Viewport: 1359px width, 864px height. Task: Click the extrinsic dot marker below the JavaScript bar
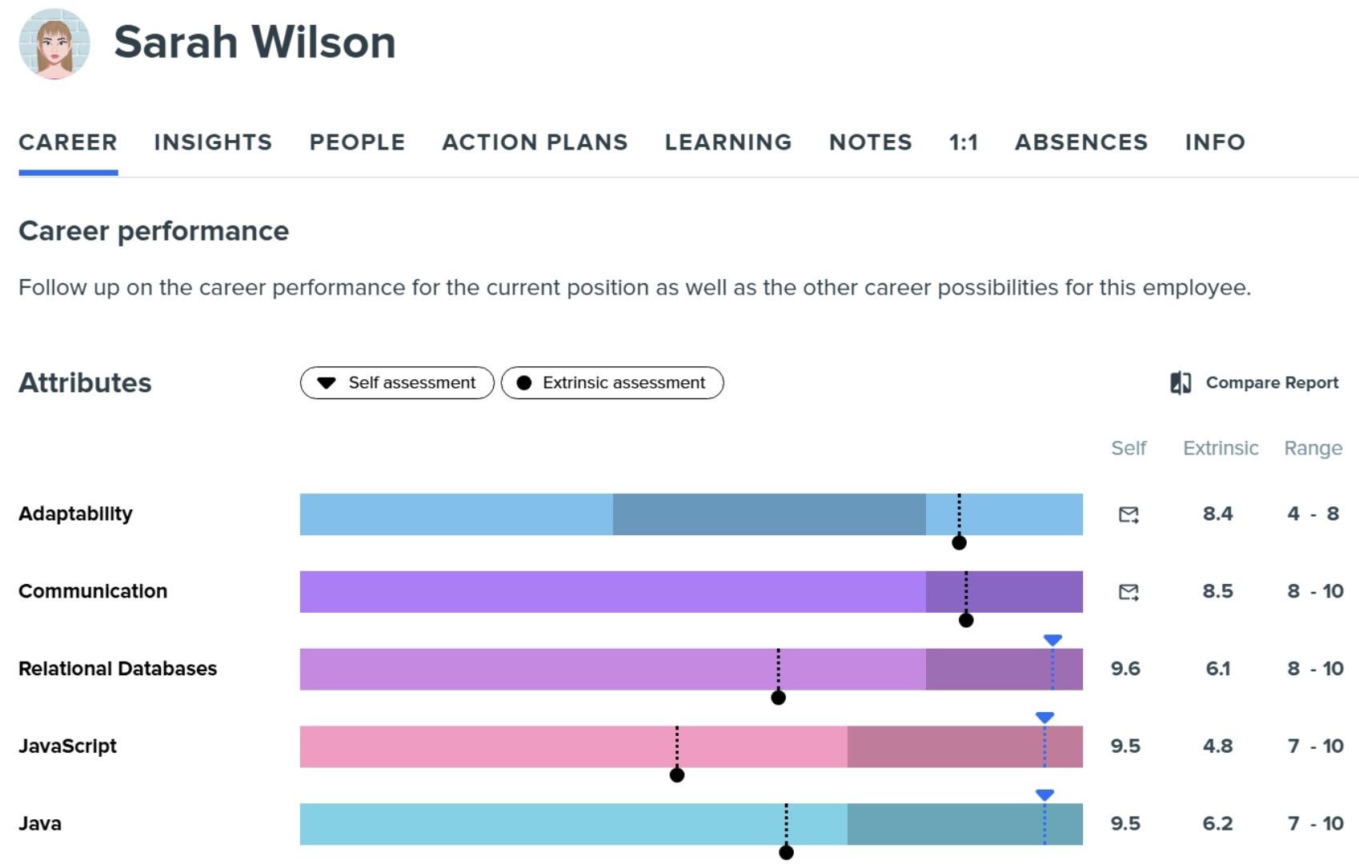coord(677,774)
